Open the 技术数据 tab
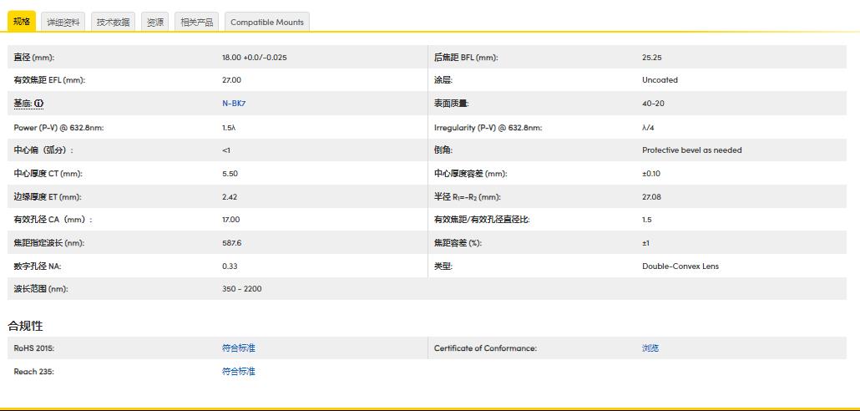Screen dimensions: 860x411 113,23
